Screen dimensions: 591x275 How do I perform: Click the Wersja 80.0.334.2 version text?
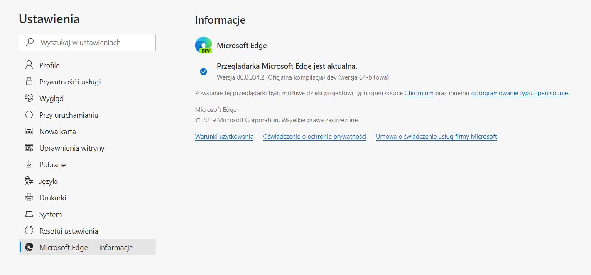click(303, 77)
